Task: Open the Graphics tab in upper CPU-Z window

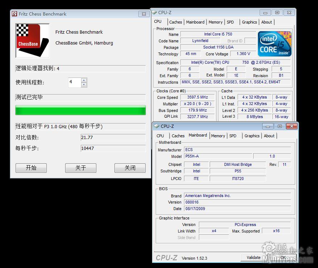Action: [250, 22]
